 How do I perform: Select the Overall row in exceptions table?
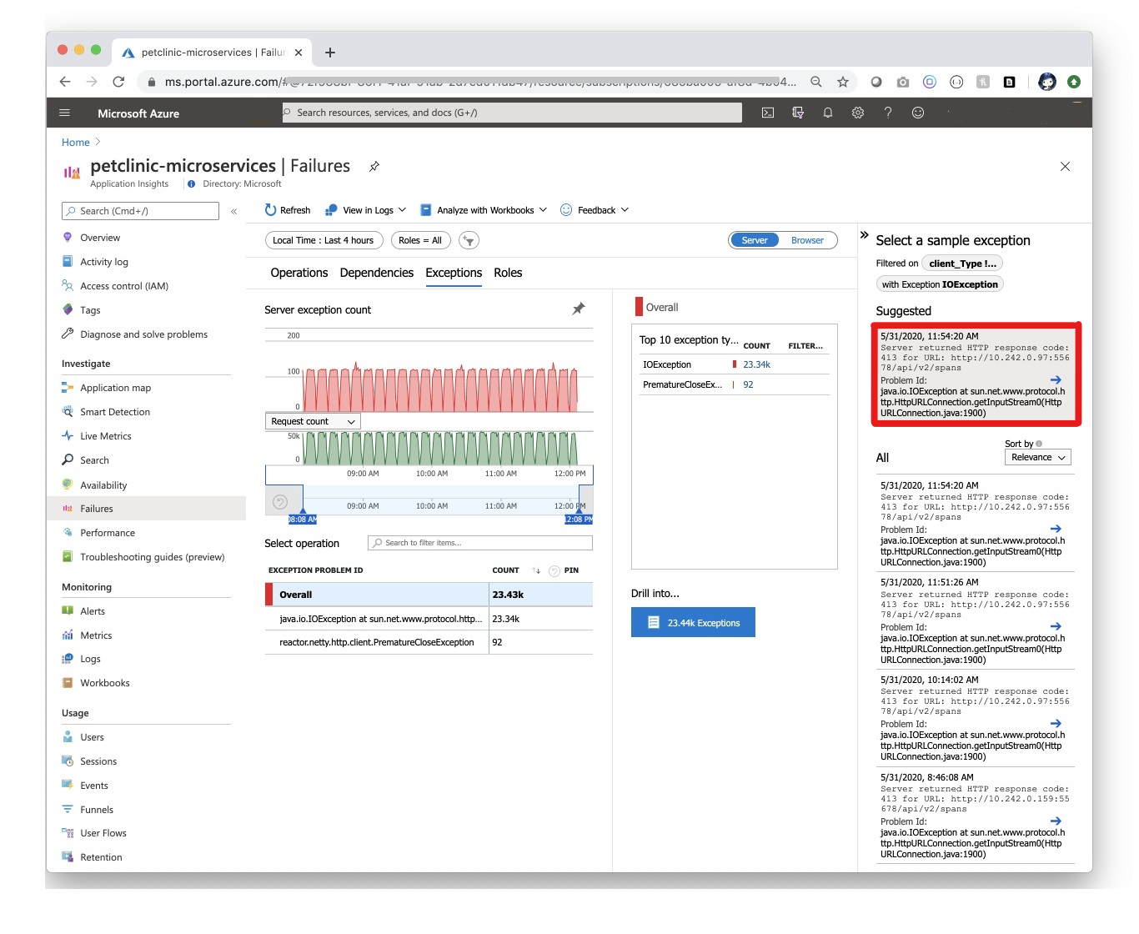coord(429,595)
